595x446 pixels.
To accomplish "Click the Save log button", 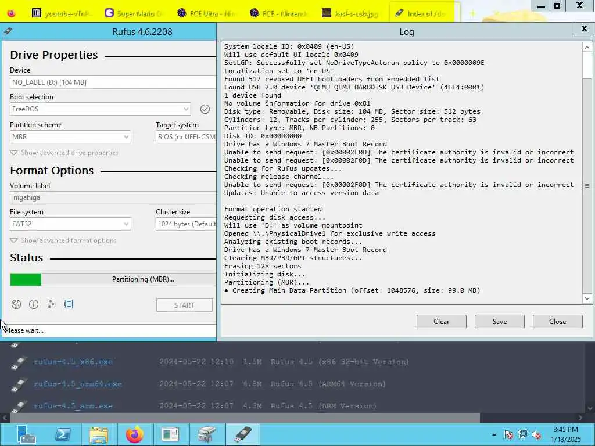I will coord(499,322).
